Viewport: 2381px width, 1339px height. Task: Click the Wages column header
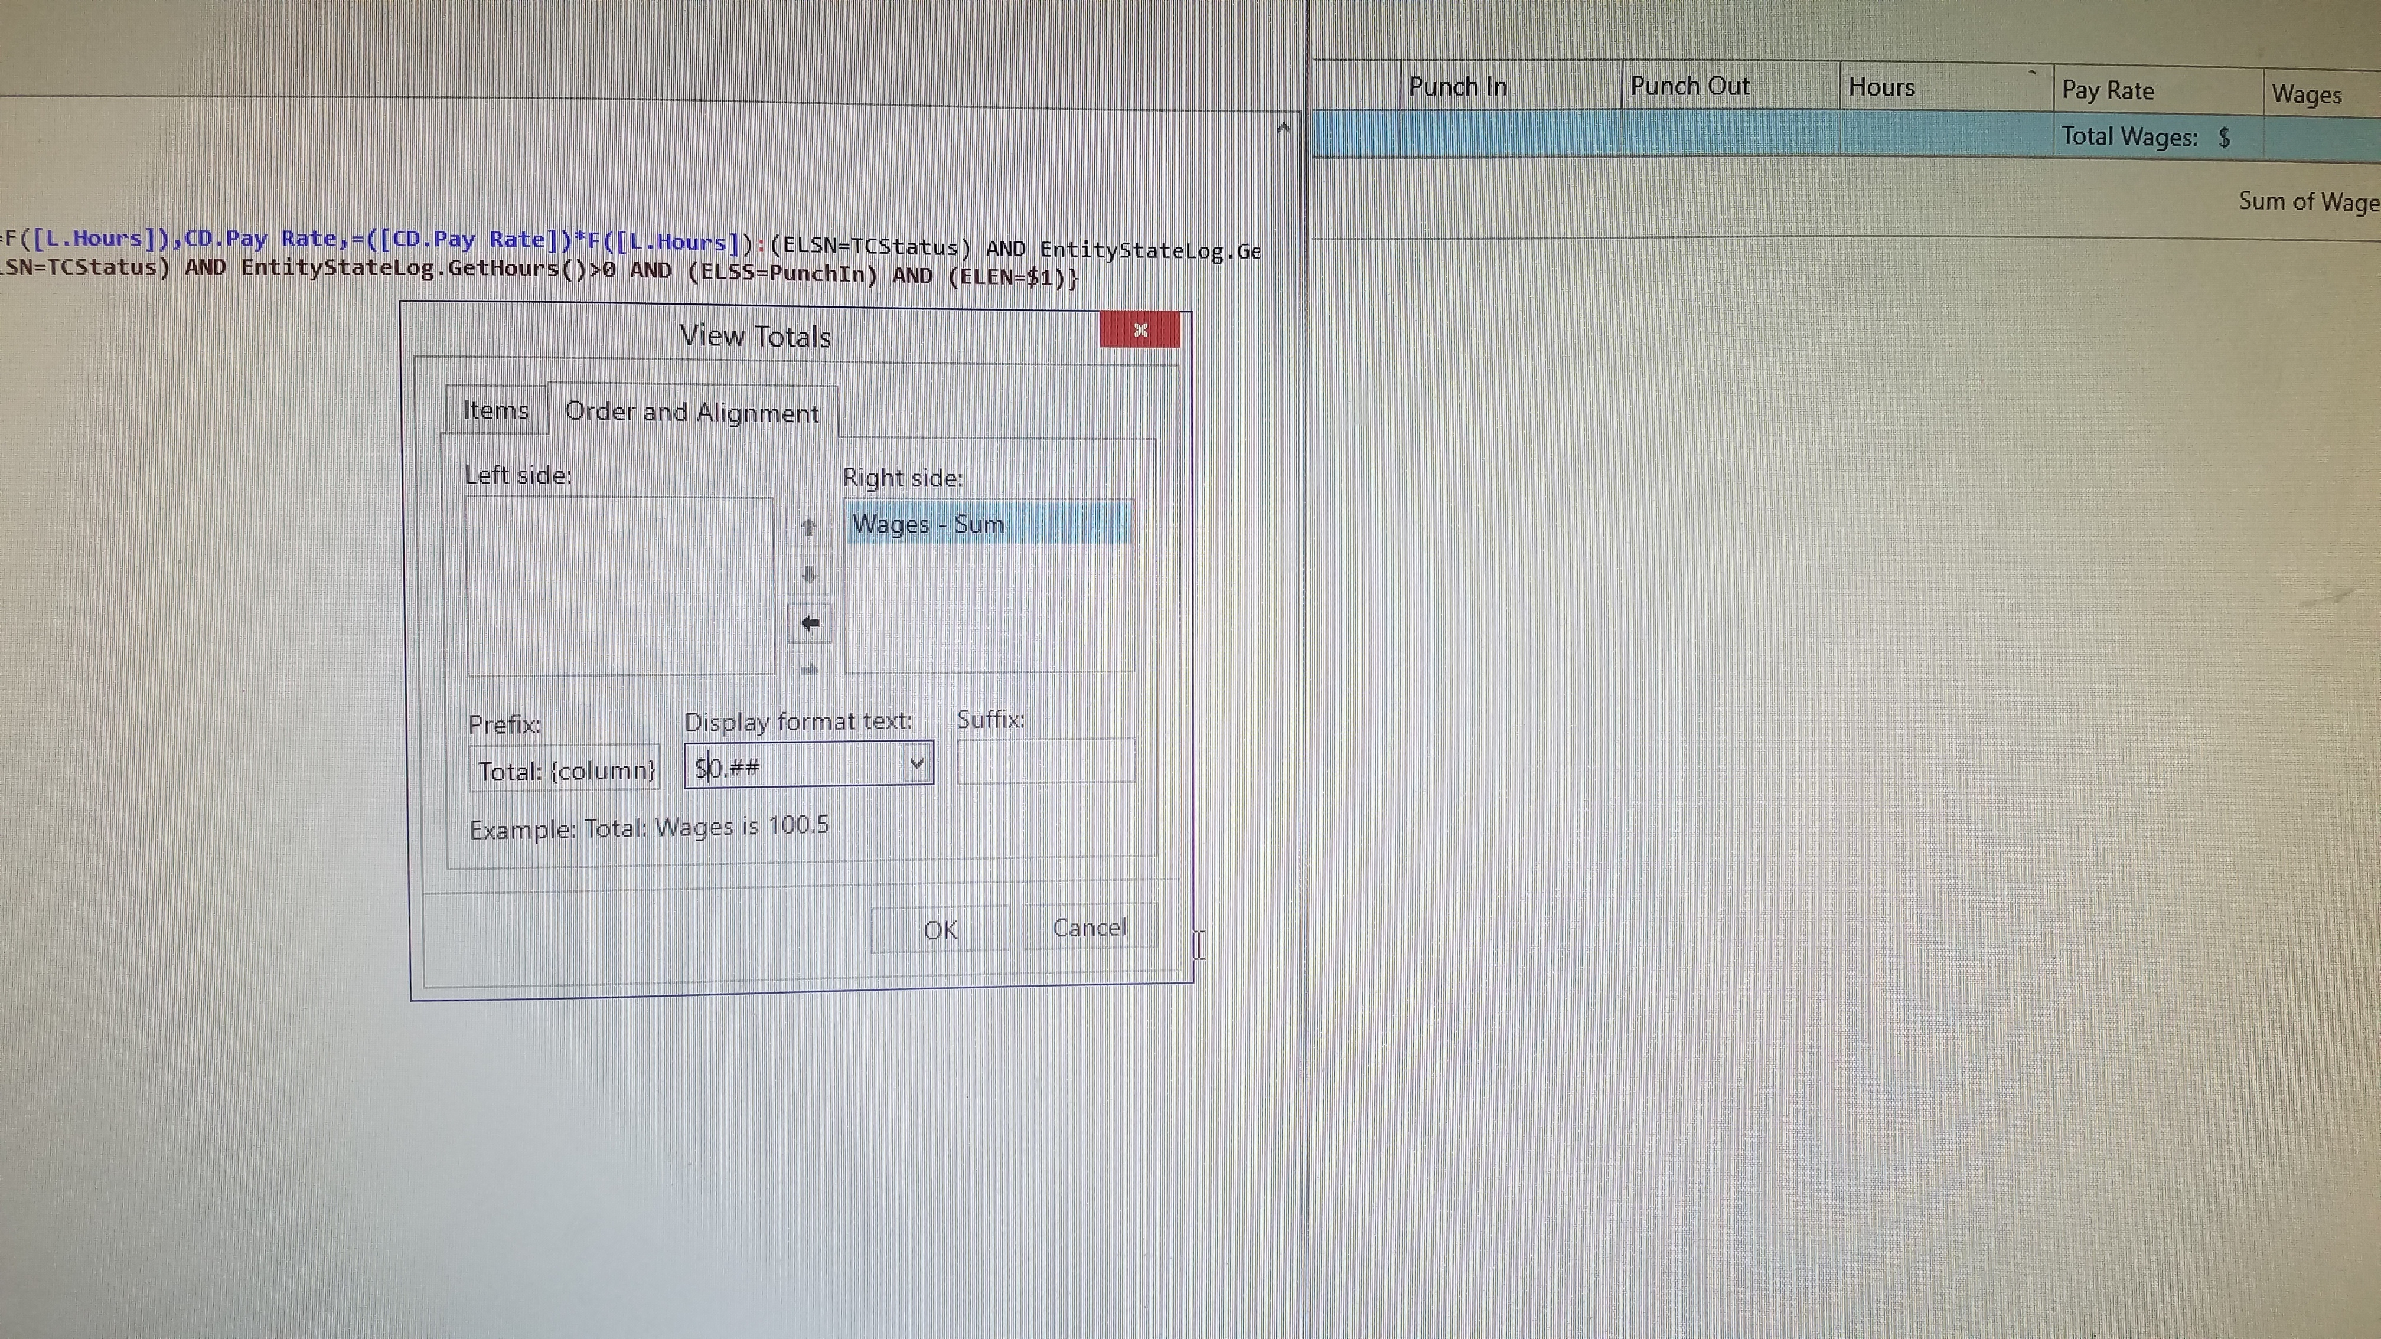coord(2321,94)
